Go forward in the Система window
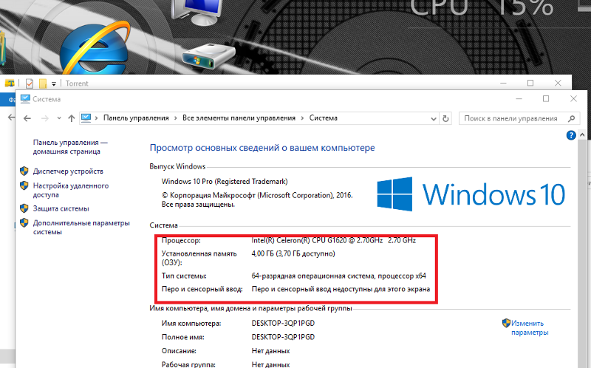 click(x=45, y=118)
